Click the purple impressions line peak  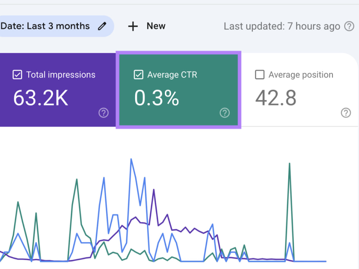pyautogui.click(x=154, y=190)
